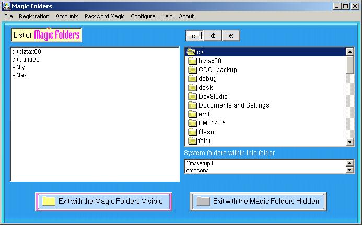Click the EMF1435 folder icon
This screenshot has width=362, height=225.
pyautogui.click(x=192, y=123)
